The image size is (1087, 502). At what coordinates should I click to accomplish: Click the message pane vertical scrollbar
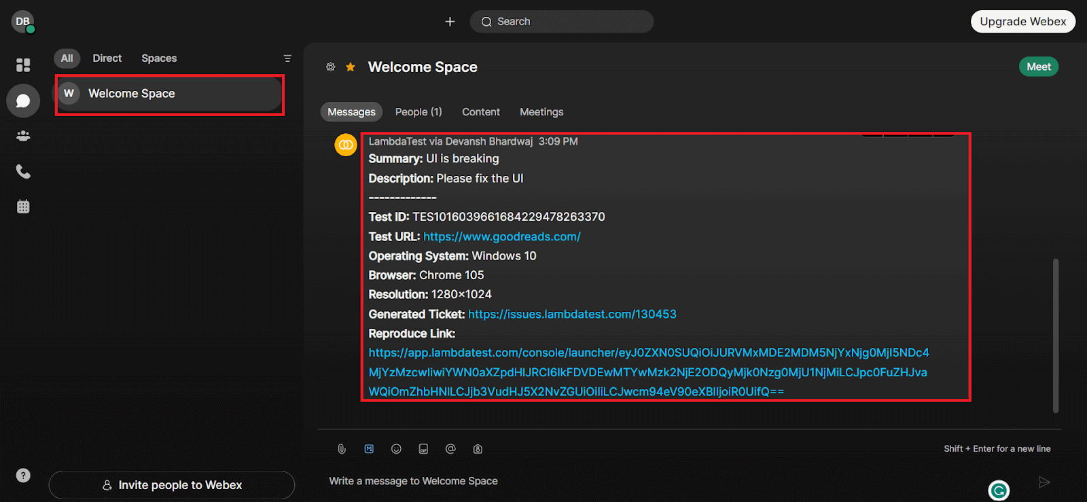[x=1056, y=336]
